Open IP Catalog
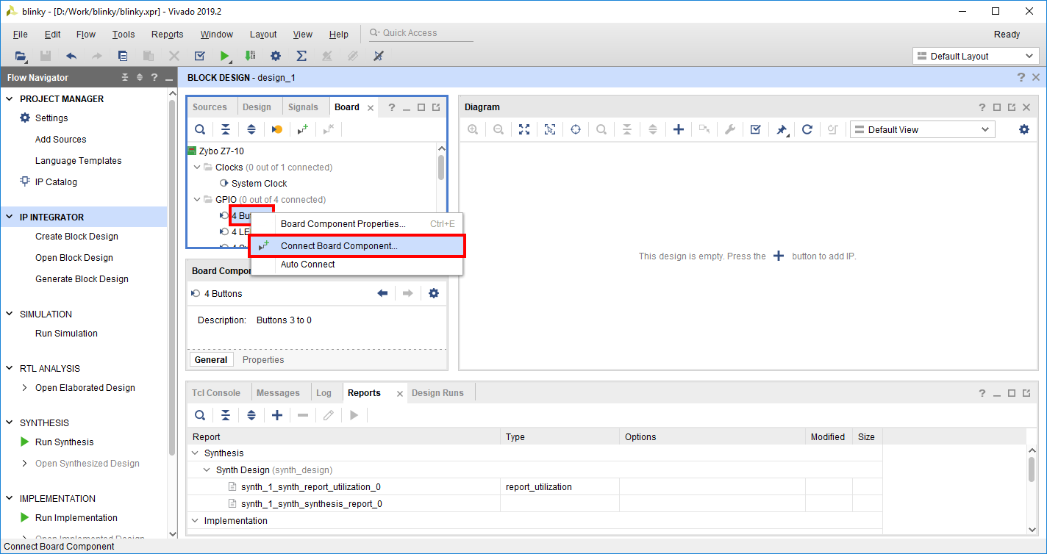Image resolution: width=1047 pixels, height=554 pixels. coord(56,182)
